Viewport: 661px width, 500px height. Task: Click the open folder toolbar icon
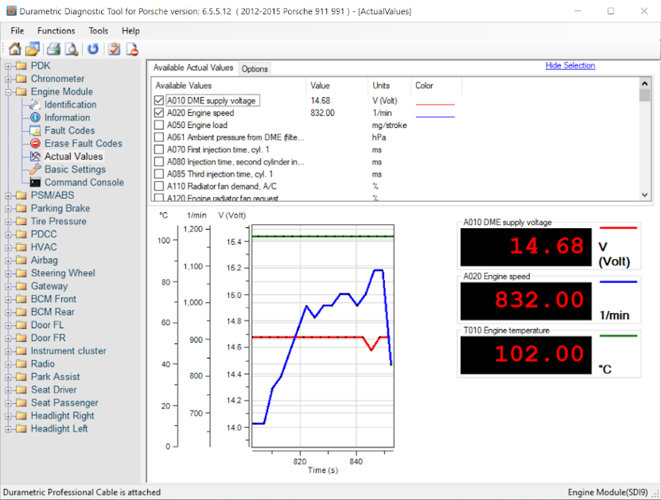tap(33, 48)
